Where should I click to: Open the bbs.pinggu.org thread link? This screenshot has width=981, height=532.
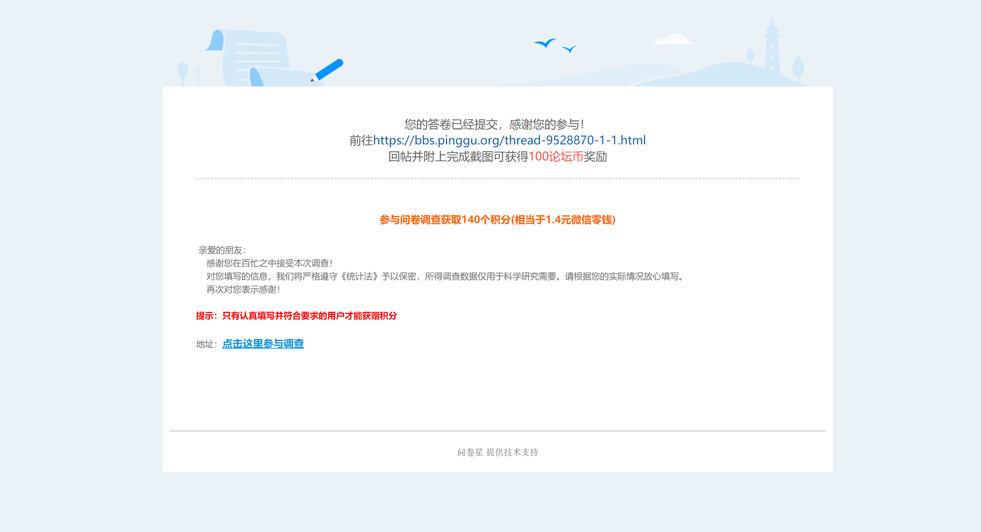pyautogui.click(x=509, y=140)
